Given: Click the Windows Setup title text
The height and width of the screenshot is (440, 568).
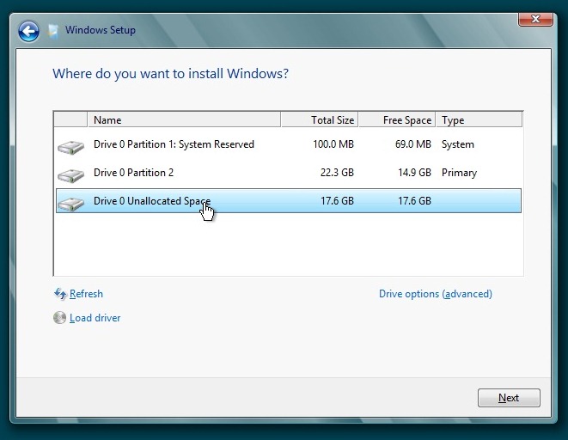Looking at the screenshot, I should point(101,30).
